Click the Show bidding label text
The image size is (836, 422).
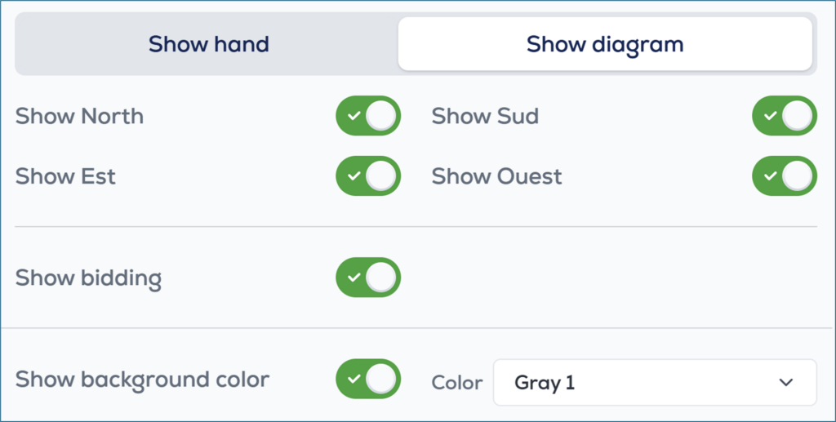tap(88, 278)
